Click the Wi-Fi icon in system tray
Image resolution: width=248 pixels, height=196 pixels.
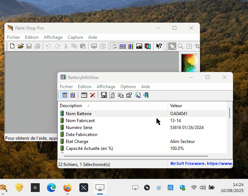click(194, 188)
